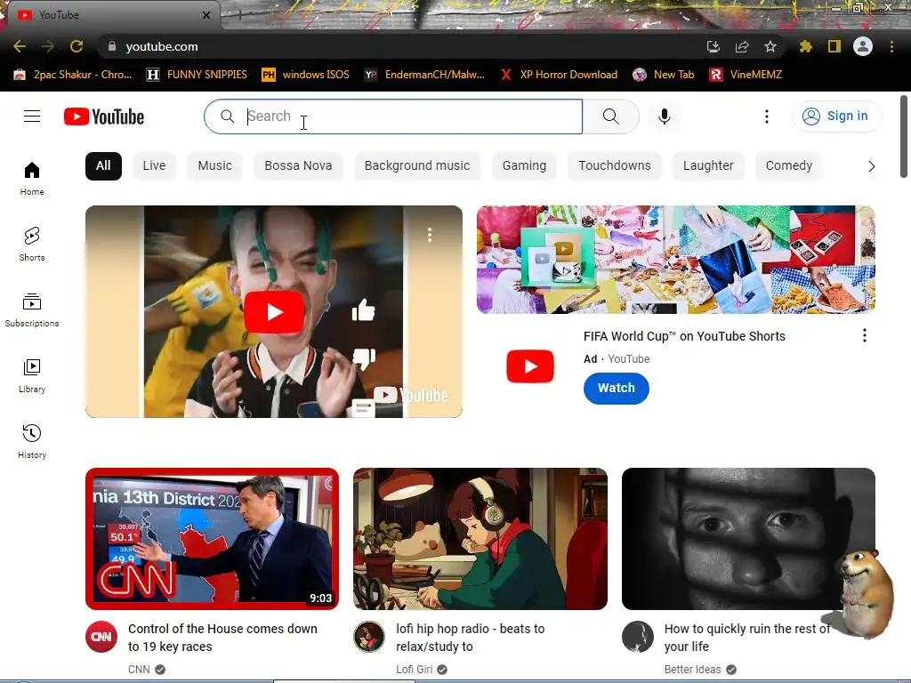
Task: Open History from the sidebar
Action: [32, 442]
